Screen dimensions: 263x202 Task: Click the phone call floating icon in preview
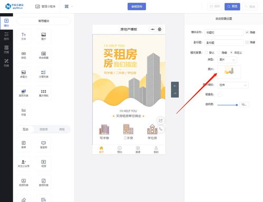coord(160,129)
